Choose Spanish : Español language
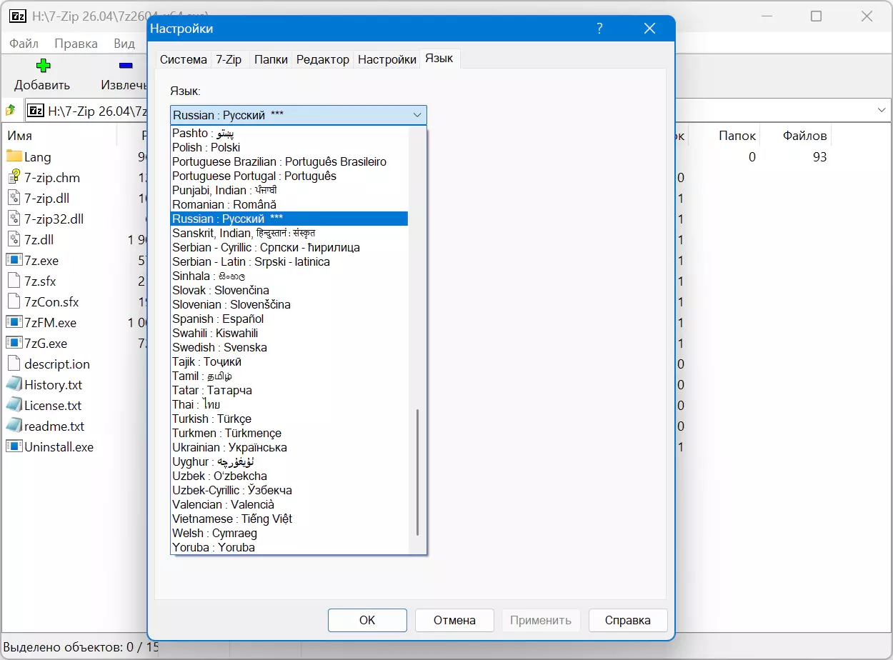Viewport: 893px width, 660px height. click(x=289, y=319)
